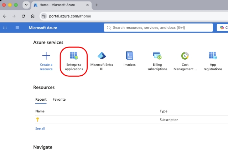The height and width of the screenshot is (156, 228).
Task: Open Billing subscriptions service
Action: click(157, 61)
